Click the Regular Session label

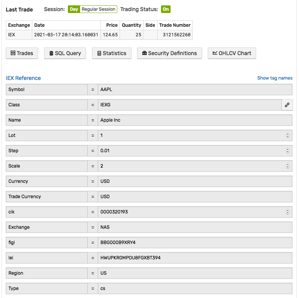click(x=99, y=9)
